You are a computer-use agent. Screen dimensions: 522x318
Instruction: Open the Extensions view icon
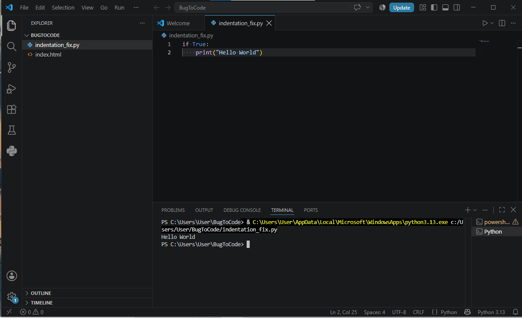12,110
